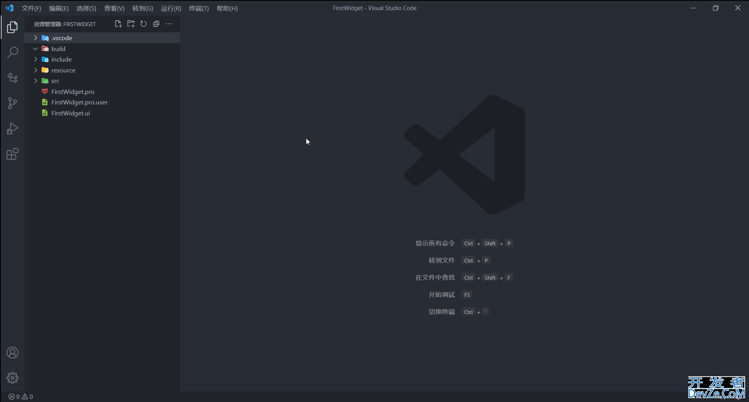Viewport: 749px width, 402px height.
Task: Click the New File icon in explorer
Action: (x=118, y=24)
